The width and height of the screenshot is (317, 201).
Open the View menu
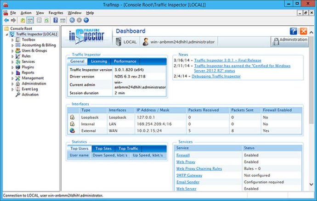coord(40,13)
